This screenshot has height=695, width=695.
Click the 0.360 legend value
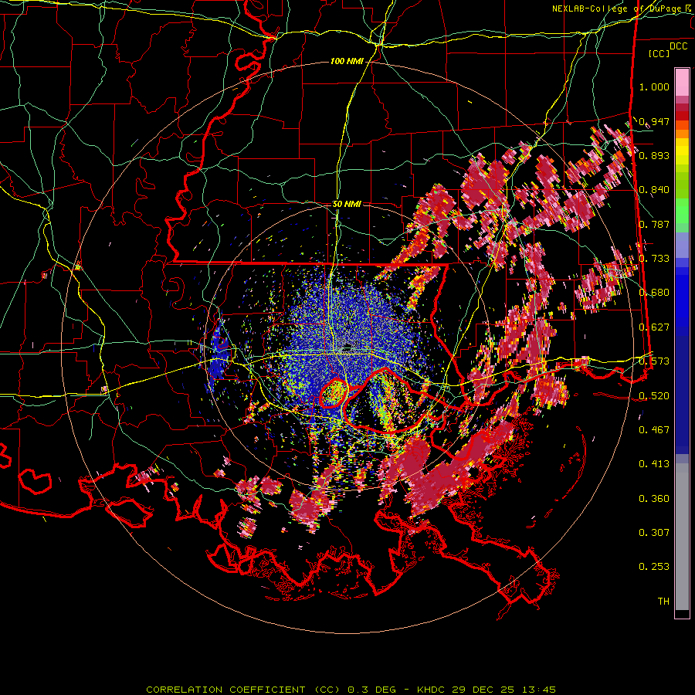(x=654, y=499)
